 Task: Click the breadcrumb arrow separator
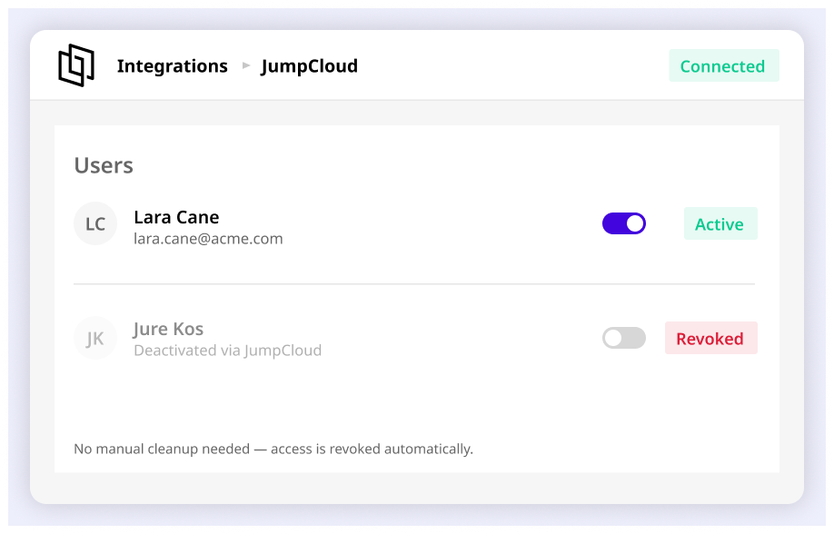[x=245, y=65]
